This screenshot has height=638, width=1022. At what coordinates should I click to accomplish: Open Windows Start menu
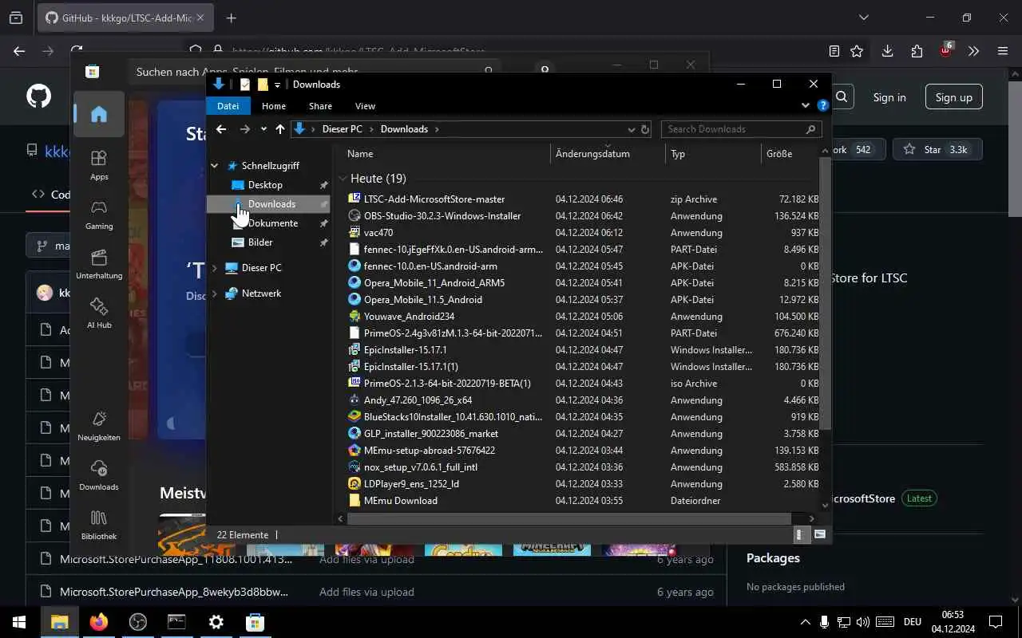19,622
